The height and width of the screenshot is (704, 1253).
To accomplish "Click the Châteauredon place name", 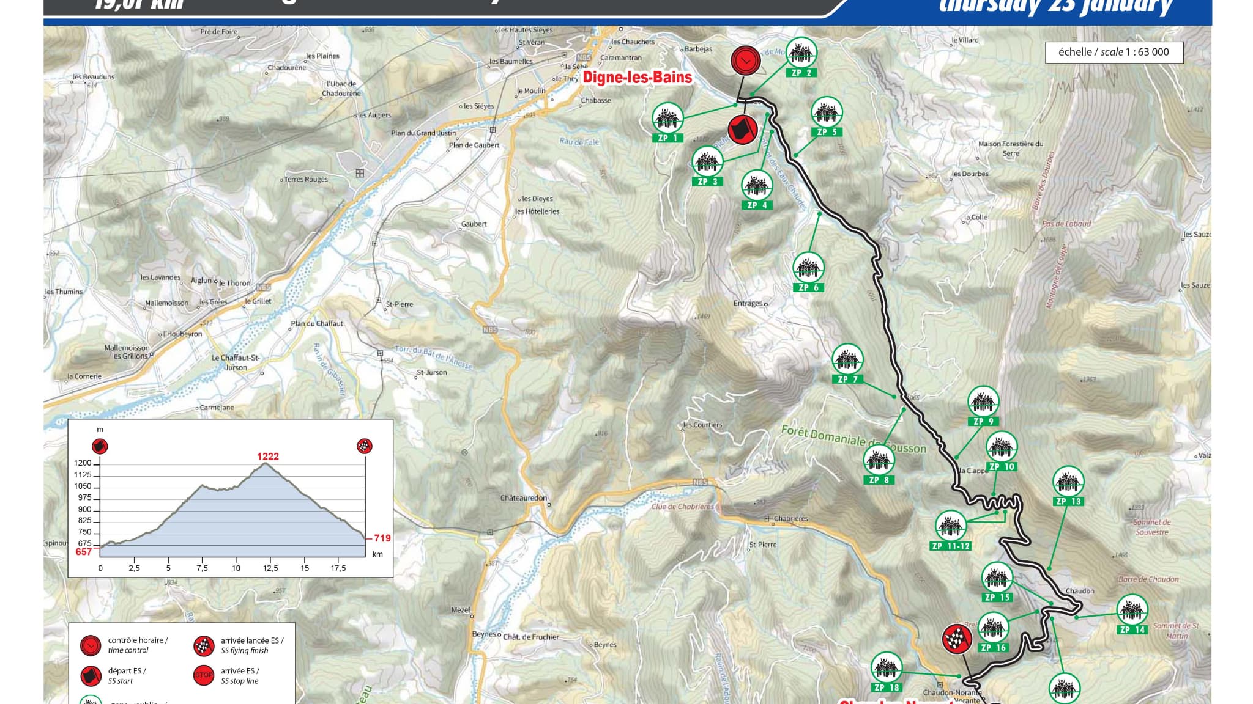I will pyautogui.click(x=524, y=498).
